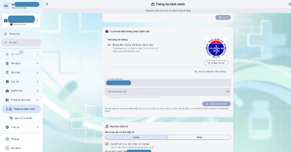
Task: Open the Thông báo bell icon
Action: click(x=5, y=34)
